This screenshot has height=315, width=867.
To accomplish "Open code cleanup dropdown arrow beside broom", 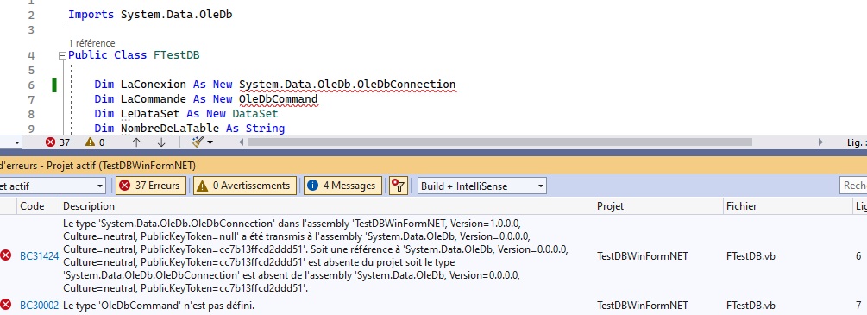I will 210,143.
